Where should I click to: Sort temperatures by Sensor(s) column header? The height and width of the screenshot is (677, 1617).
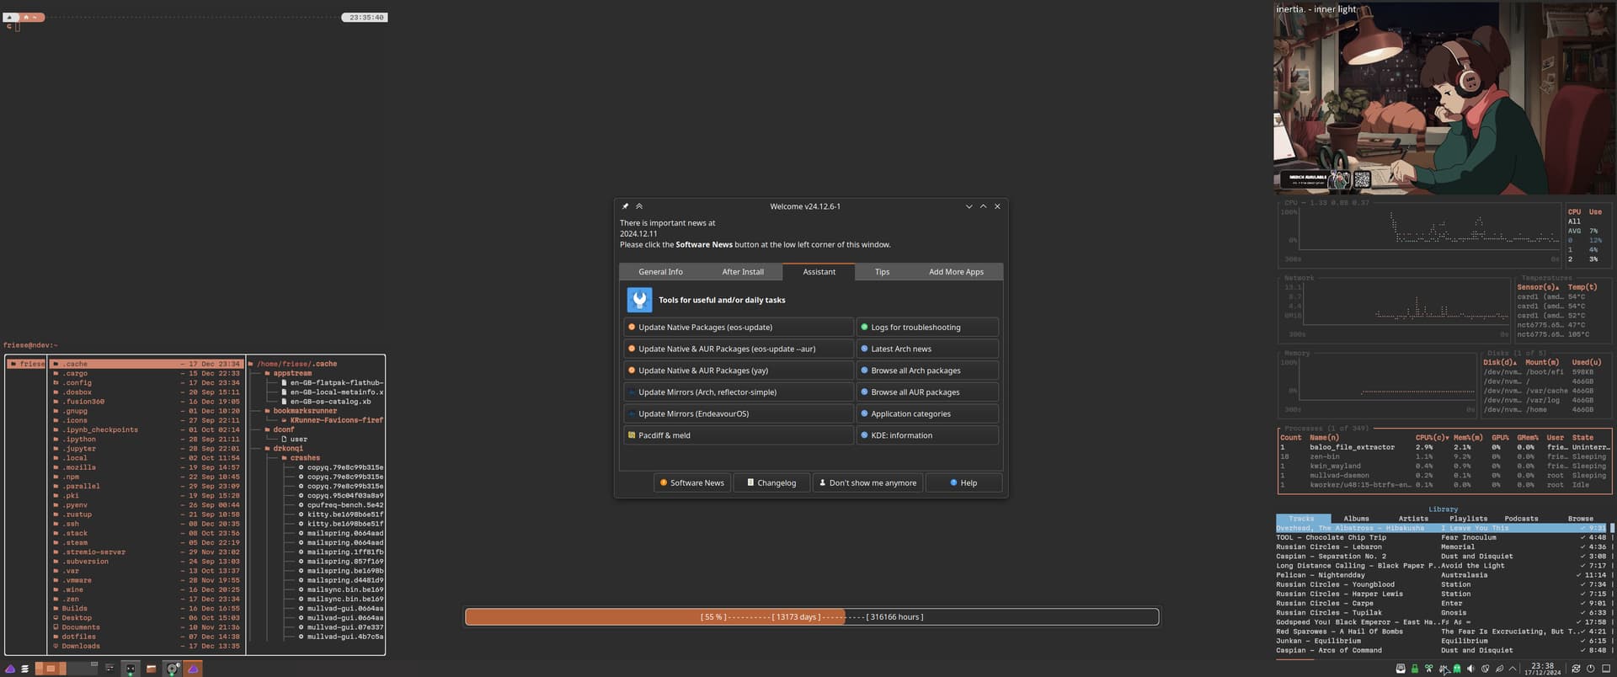tap(1538, 287)
